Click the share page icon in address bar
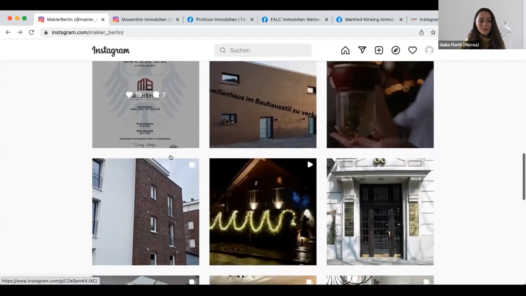The width and height of the screenshot is (526, 296). click(421, 32)
